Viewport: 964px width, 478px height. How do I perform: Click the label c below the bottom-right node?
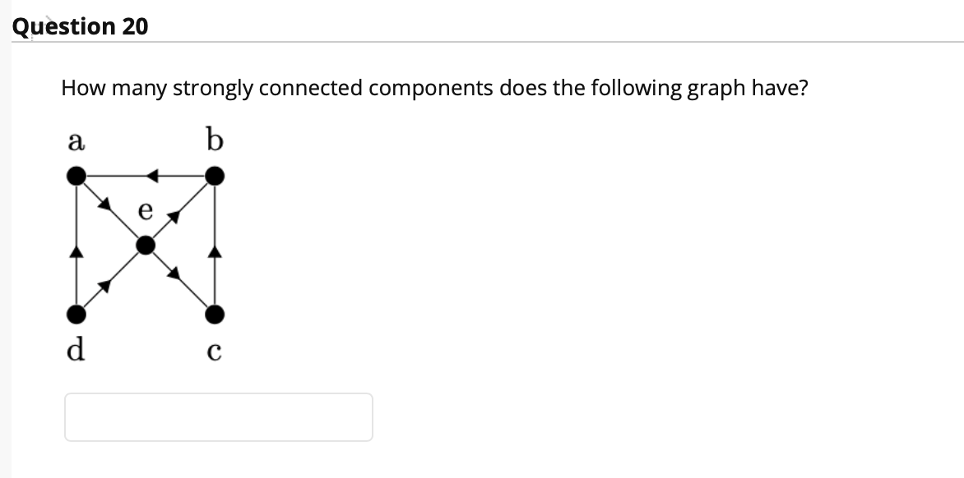(x=215, y=351)
